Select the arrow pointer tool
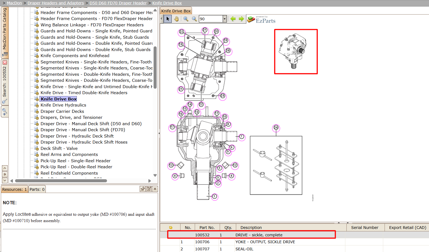 pos(168,19)
